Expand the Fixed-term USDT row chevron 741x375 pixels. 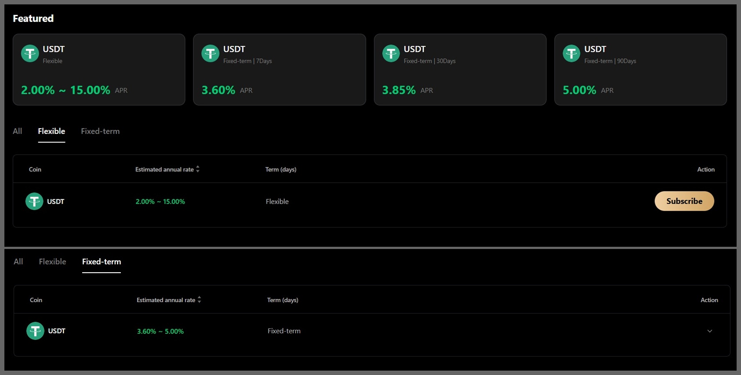[709, 331]
